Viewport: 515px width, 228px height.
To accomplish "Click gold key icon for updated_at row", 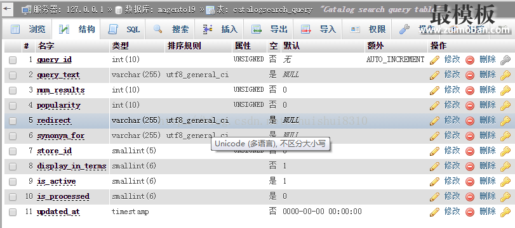I will [x=505, y=212].
